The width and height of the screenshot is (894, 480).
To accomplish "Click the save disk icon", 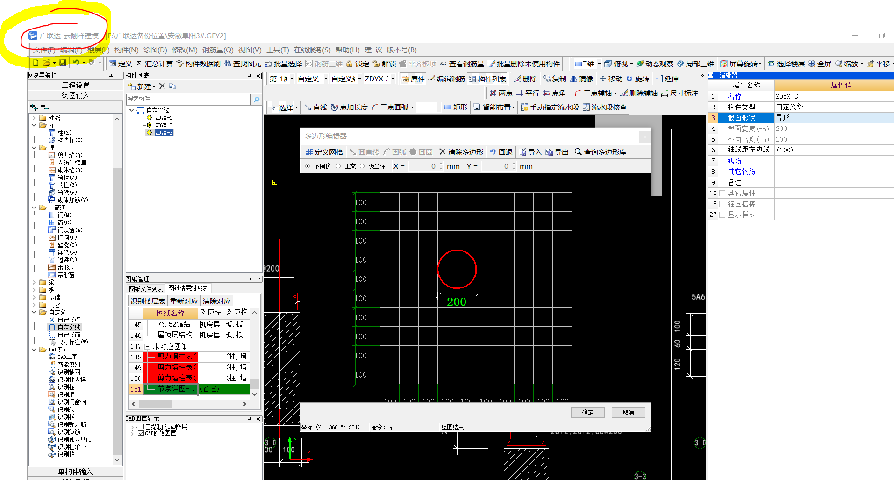I will point(64,63).
